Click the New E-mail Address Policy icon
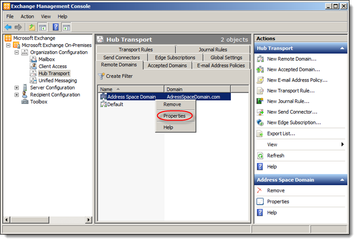The height and width of the screenshot is (242, 357). click(x=260, y=80)
